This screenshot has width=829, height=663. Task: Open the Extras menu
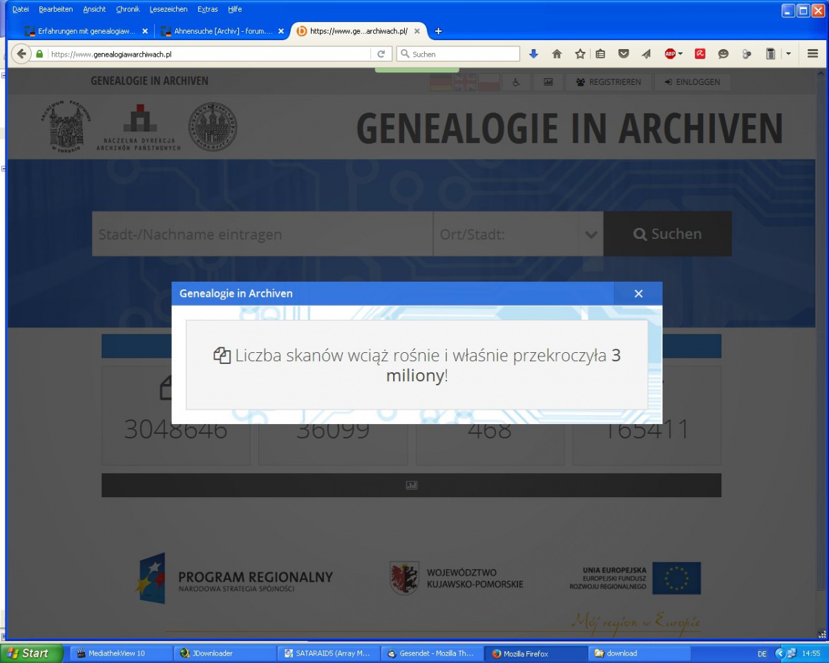tap(207, 9)
